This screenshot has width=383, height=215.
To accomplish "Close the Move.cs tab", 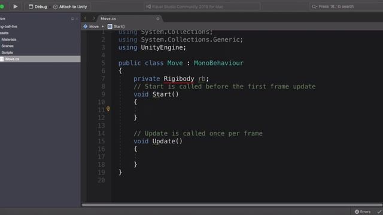I will tap(158, 19).
